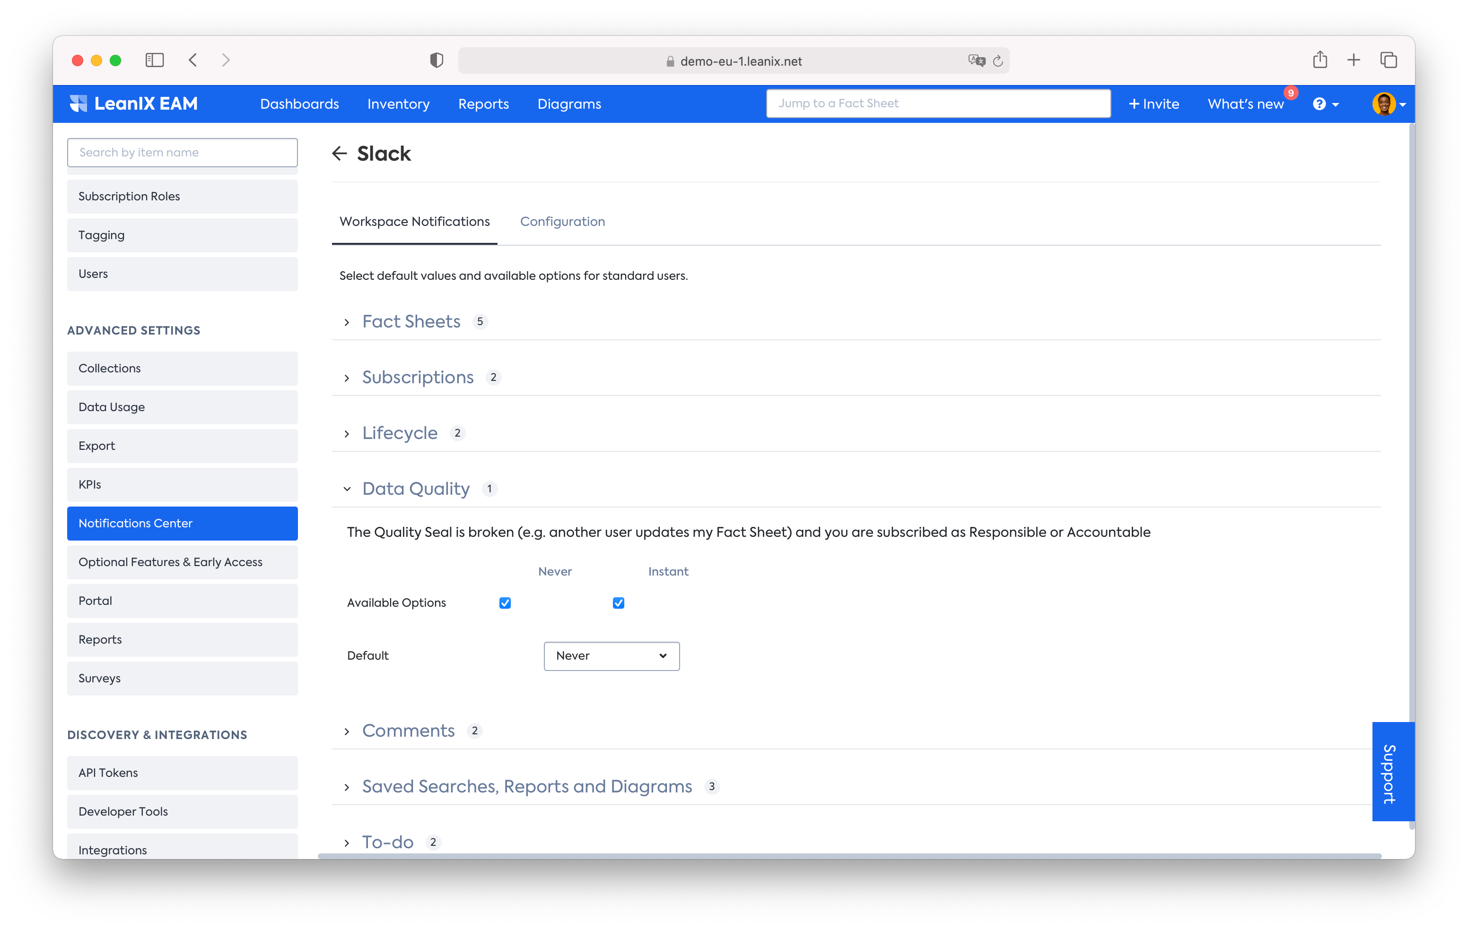Click the Invite button

tap(1153, 104)
